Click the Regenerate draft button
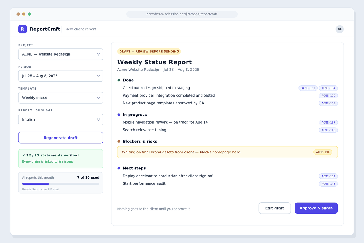This screenshot has height=243, width=364. 61,138
